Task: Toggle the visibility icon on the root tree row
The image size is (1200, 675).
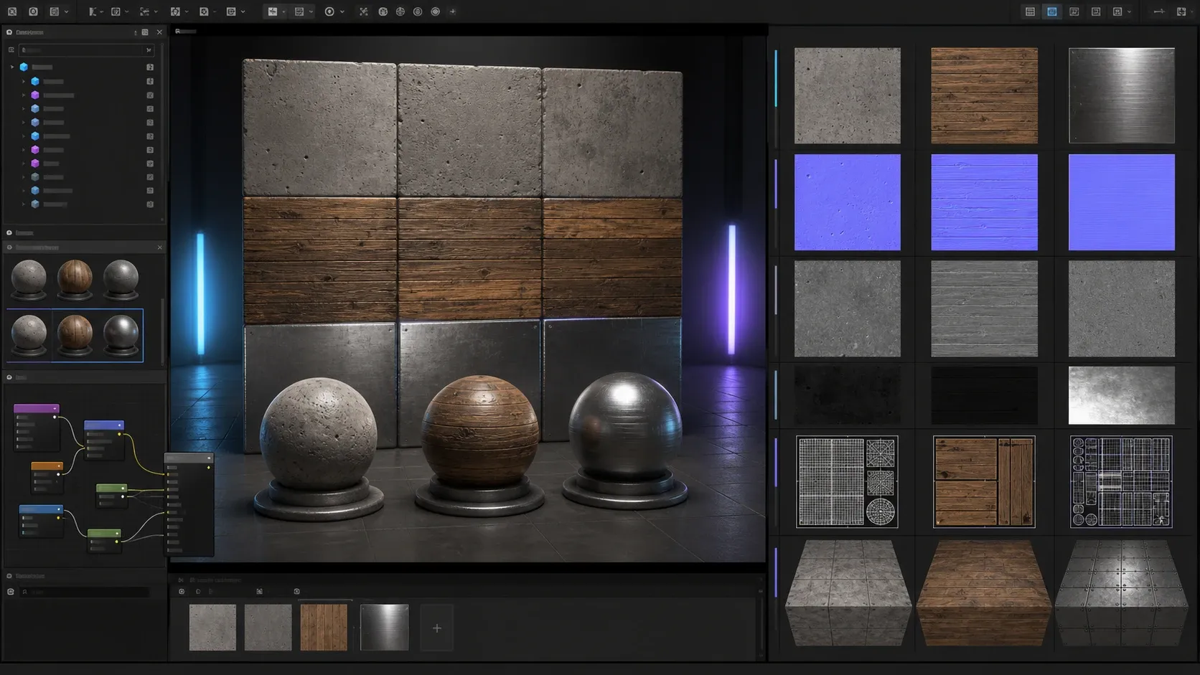Action: point(150,67)
